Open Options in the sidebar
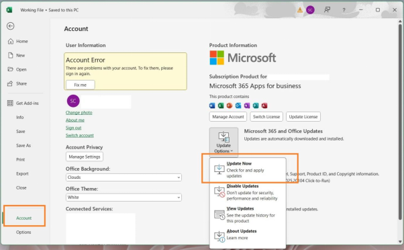Image resolution: width=404 pixels, height=250 pixels. pyautogui.click(x=23, y=233)
